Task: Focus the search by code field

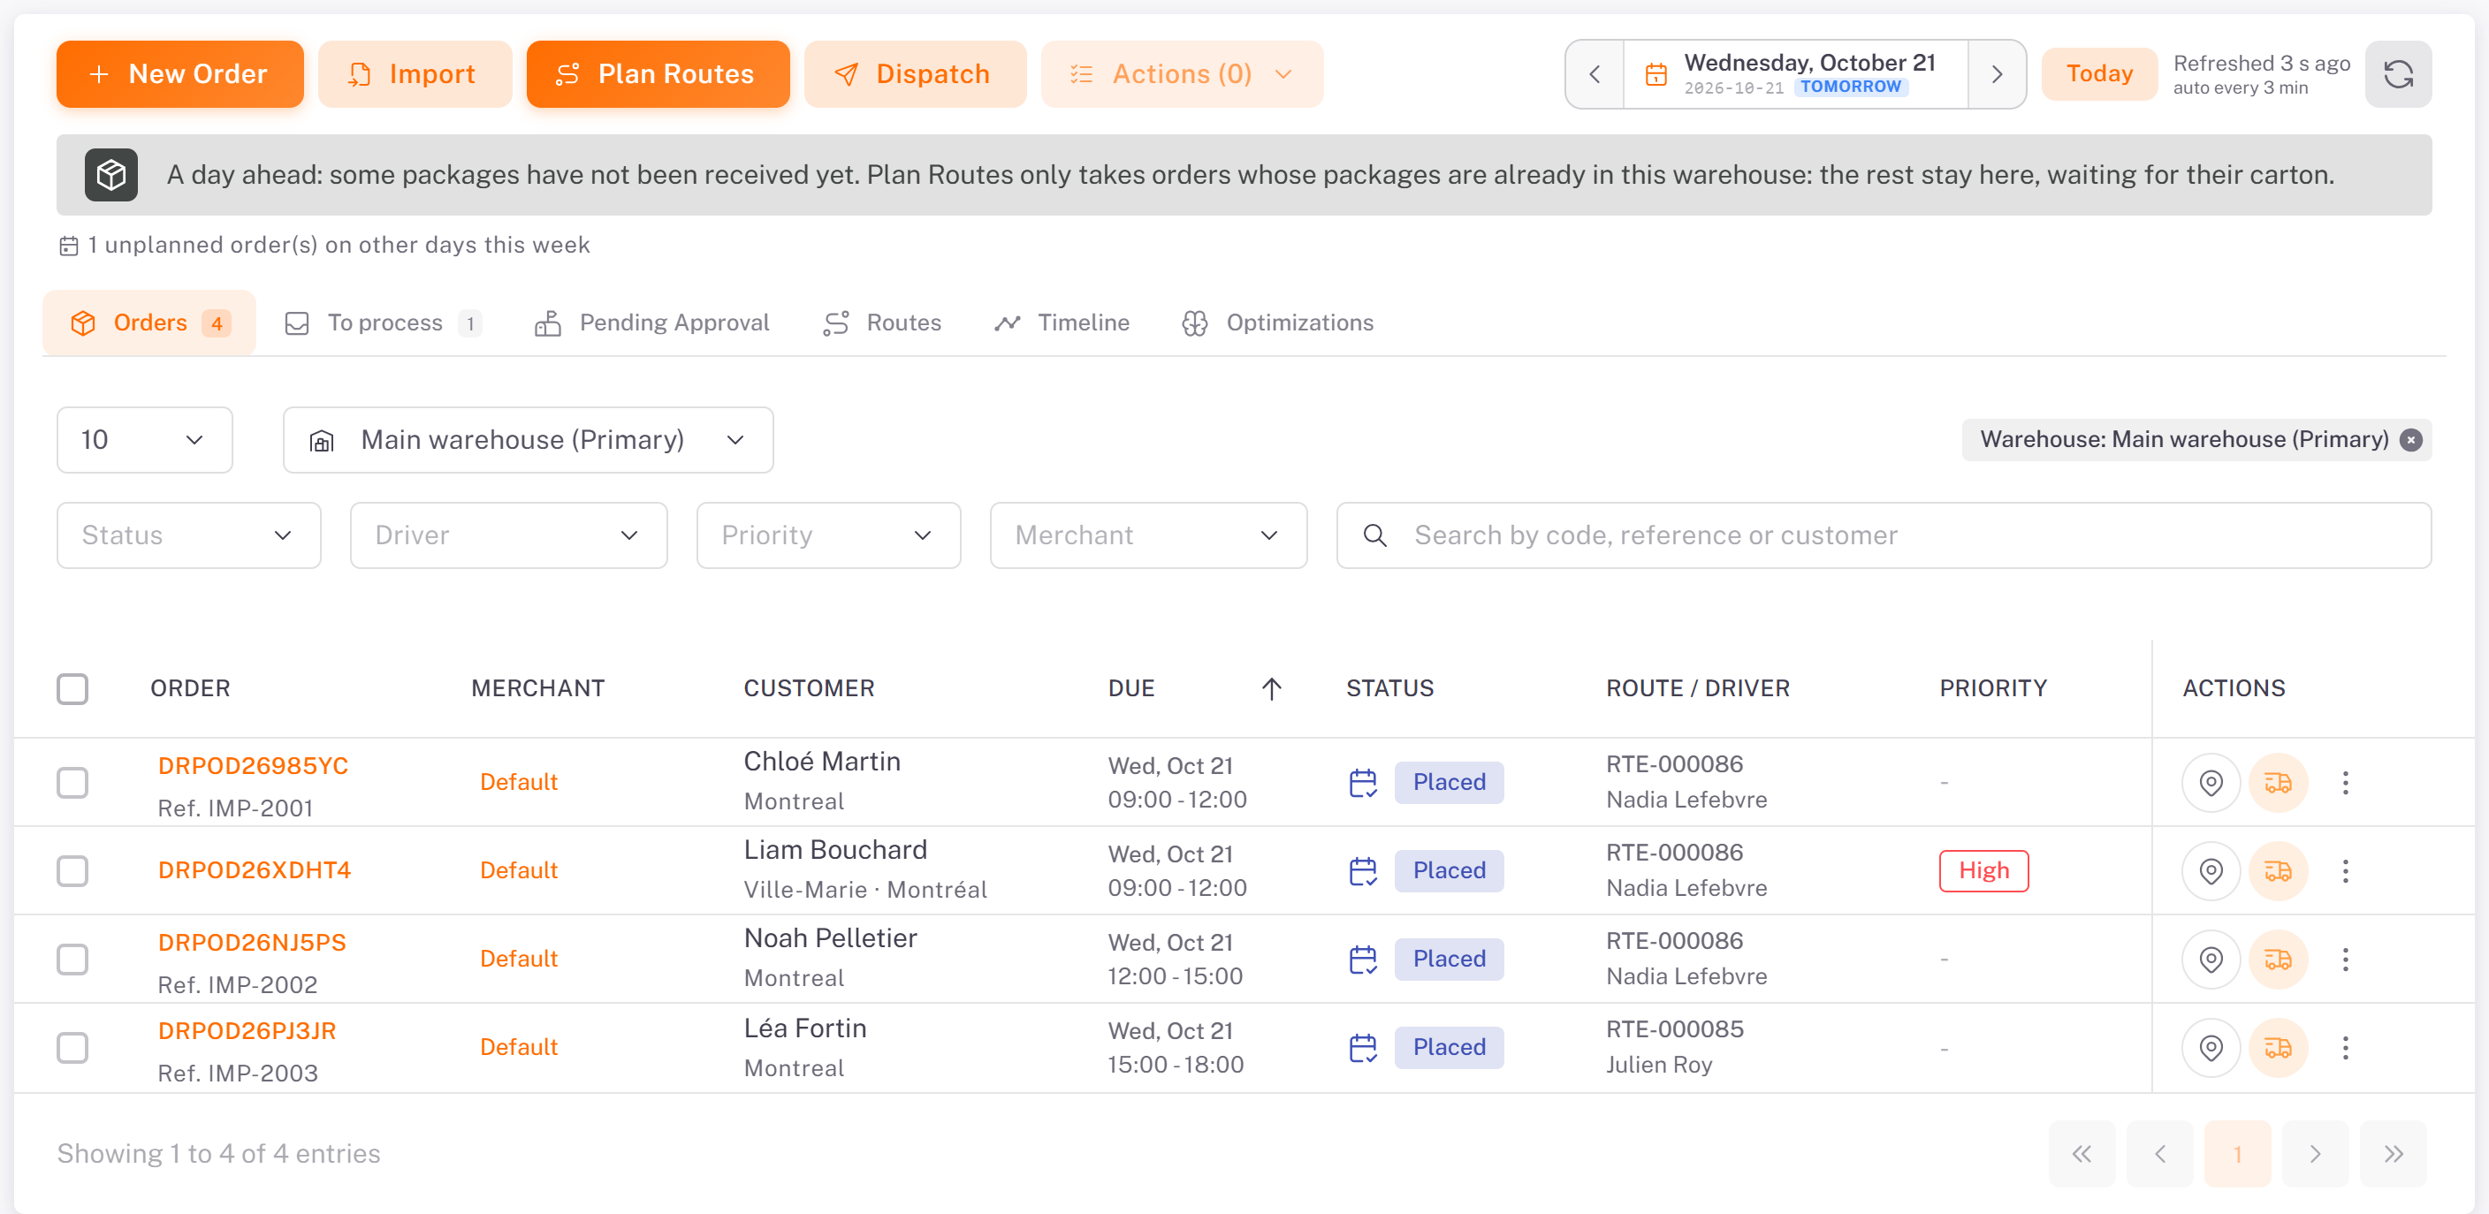Action: tap(1884, 535)
